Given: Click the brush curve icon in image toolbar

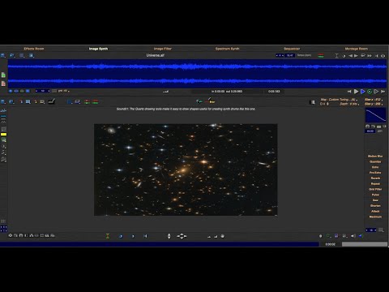Looking at the screenshot, I should tap(51, 101).
